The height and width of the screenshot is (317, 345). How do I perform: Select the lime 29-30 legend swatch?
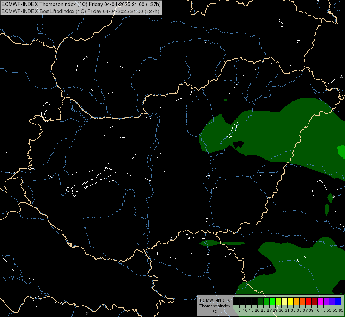click(x=278, y=301)
